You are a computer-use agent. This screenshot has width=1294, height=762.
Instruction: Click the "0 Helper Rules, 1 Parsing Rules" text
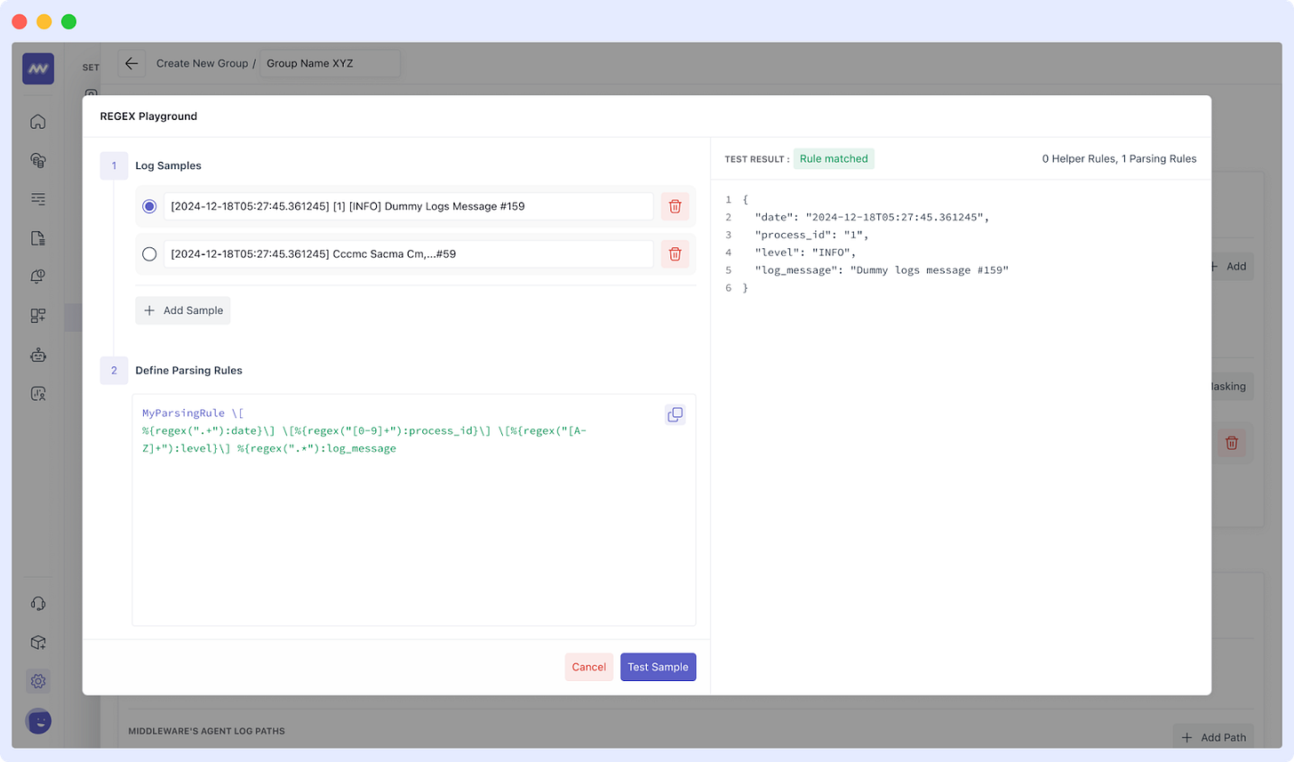(x=1119, y=159)
